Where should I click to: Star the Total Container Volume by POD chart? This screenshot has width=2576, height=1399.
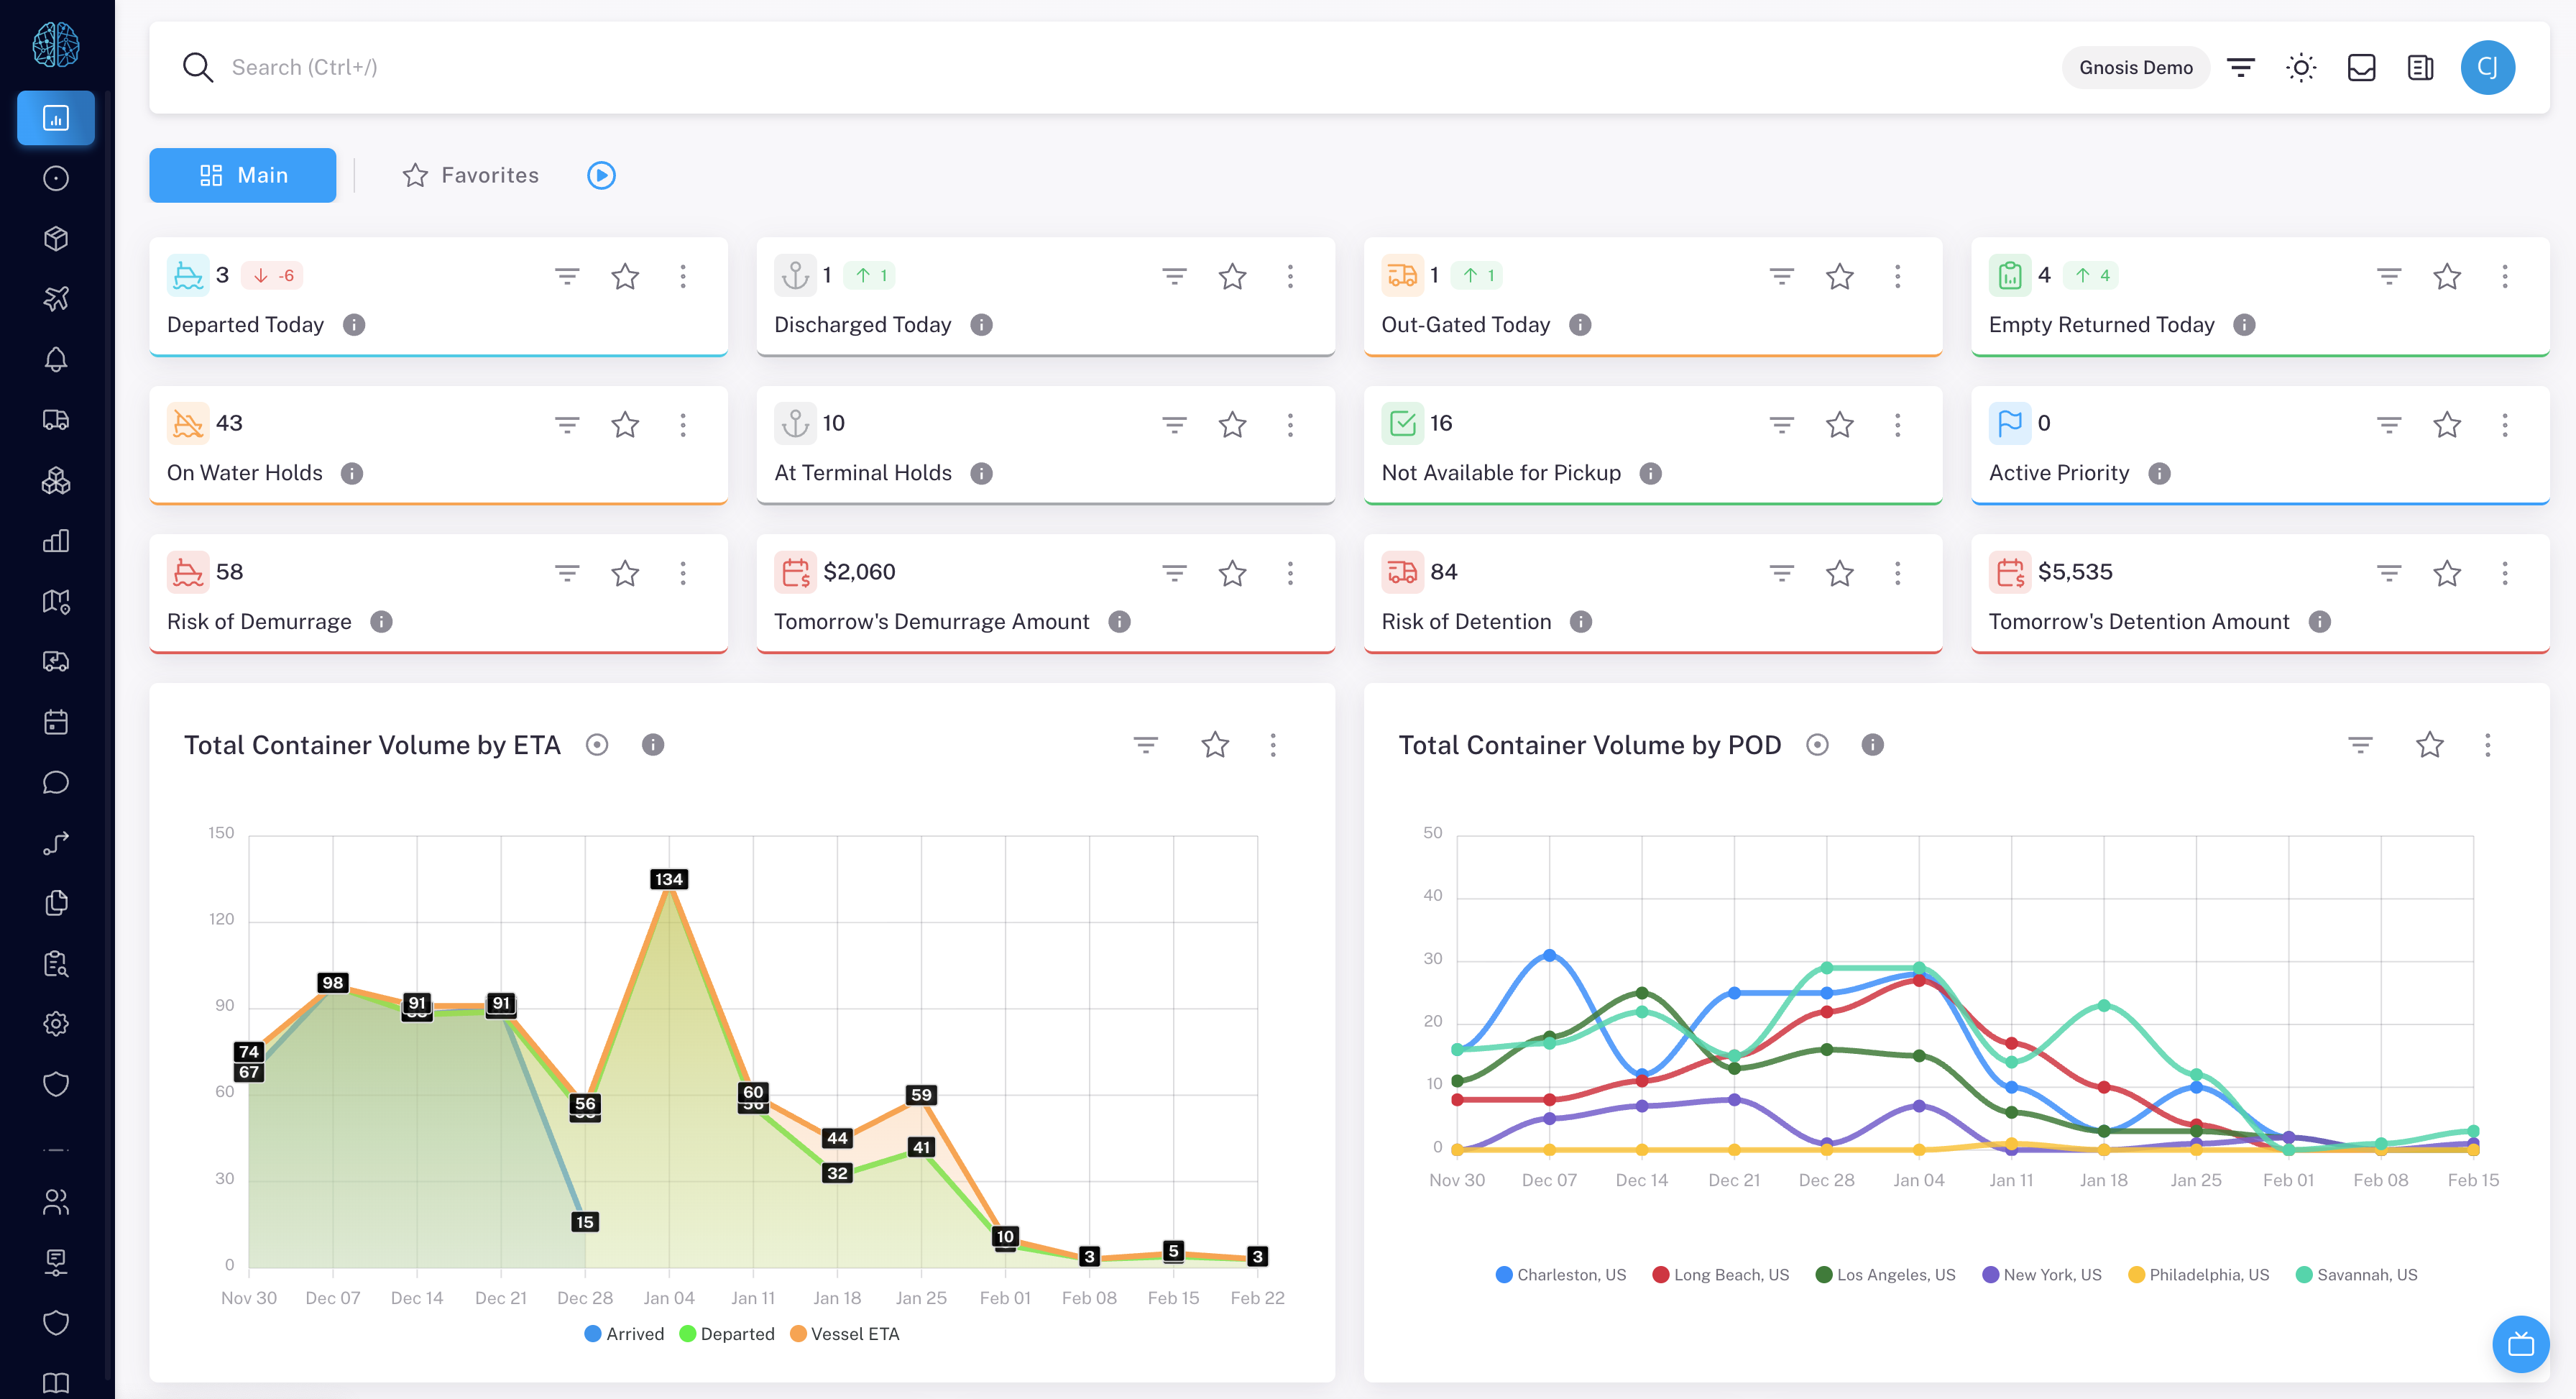coord(2429,745)
